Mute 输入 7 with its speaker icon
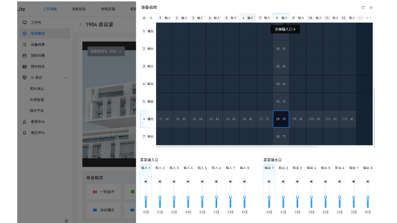 (230, 182)
